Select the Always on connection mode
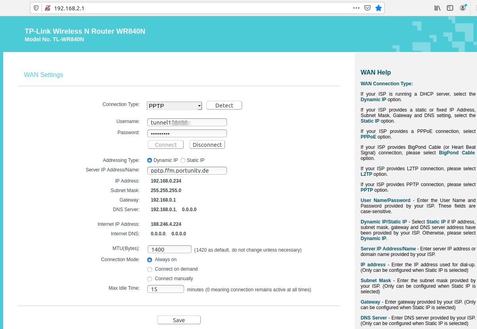Image resolution: width=477 pixels, height=329 pixels. pyautogui.click(x=150, y=260)
